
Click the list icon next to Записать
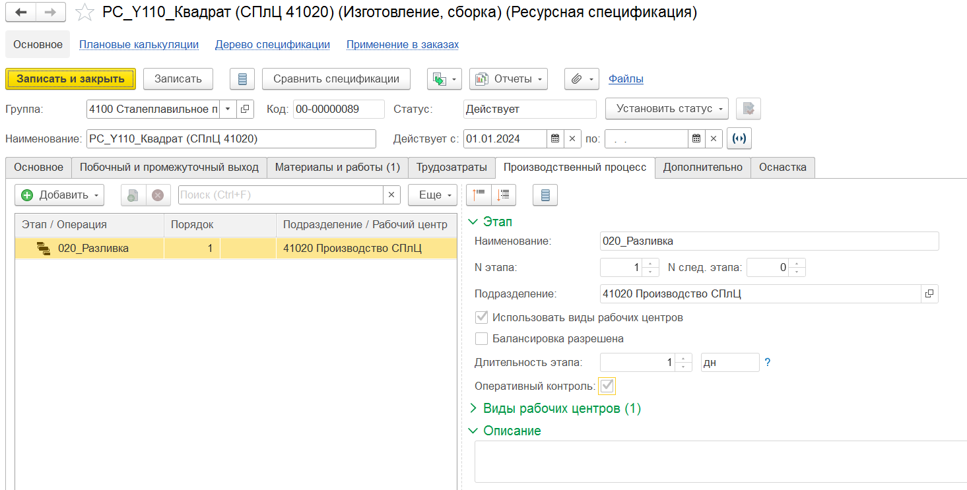tap(242, 79)
